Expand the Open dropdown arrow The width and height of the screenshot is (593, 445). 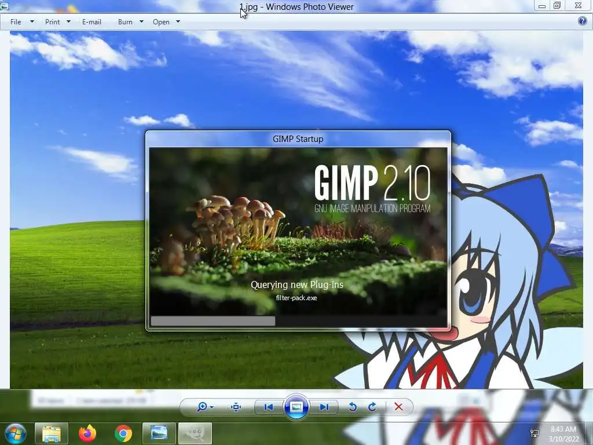coord(178,21)
